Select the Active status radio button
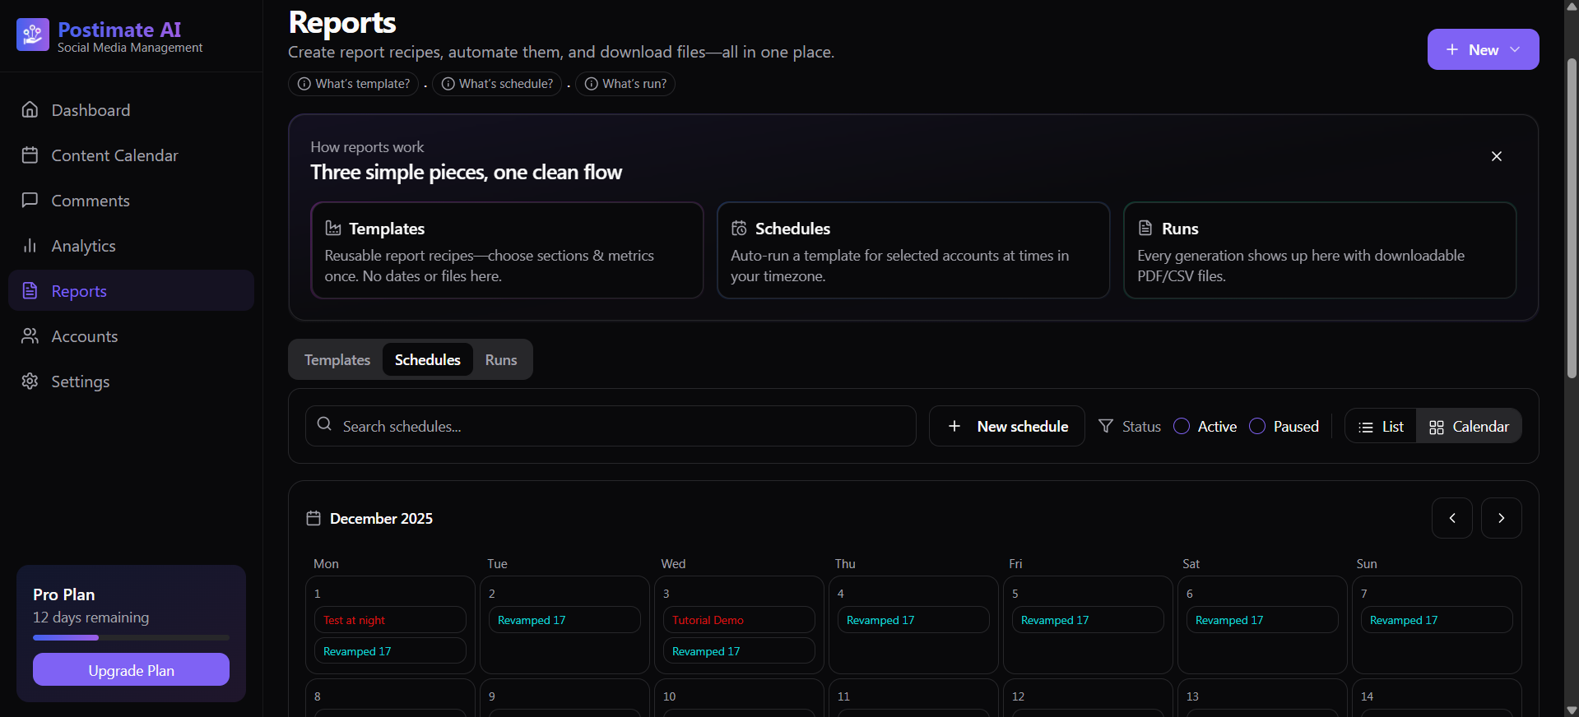The image size is (1579, 717). click(1182, 426)
